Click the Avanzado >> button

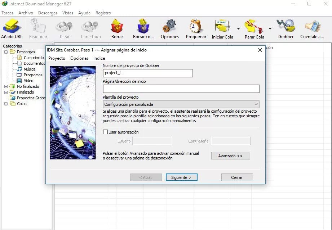[x=231, y=156]
